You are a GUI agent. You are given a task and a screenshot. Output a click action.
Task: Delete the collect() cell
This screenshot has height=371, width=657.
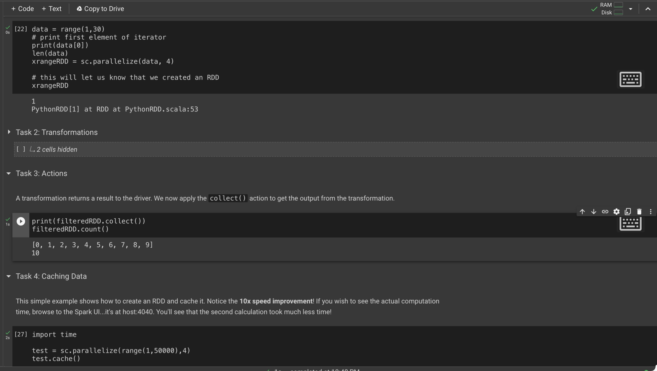[x=639, y=212]
